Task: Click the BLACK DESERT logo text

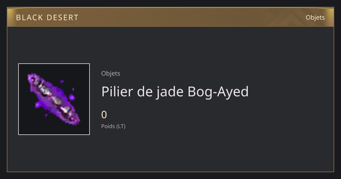Action: 47,18
